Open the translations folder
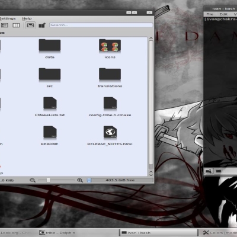The height and width of the screenshot is (237, 237). [x=110, y=75]
